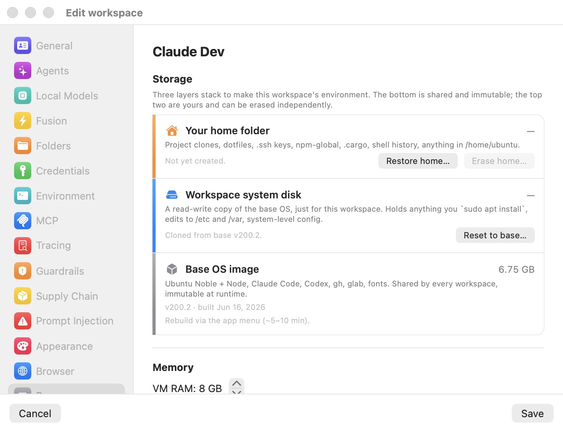Click the dash indicator on Workspace system disk row
The image size is (563, 432).
click(531, 195)
